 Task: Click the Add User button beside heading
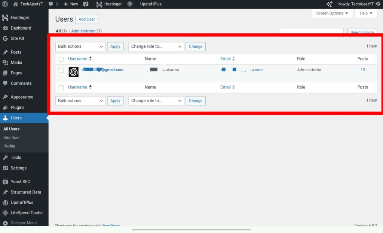[87, 19]
